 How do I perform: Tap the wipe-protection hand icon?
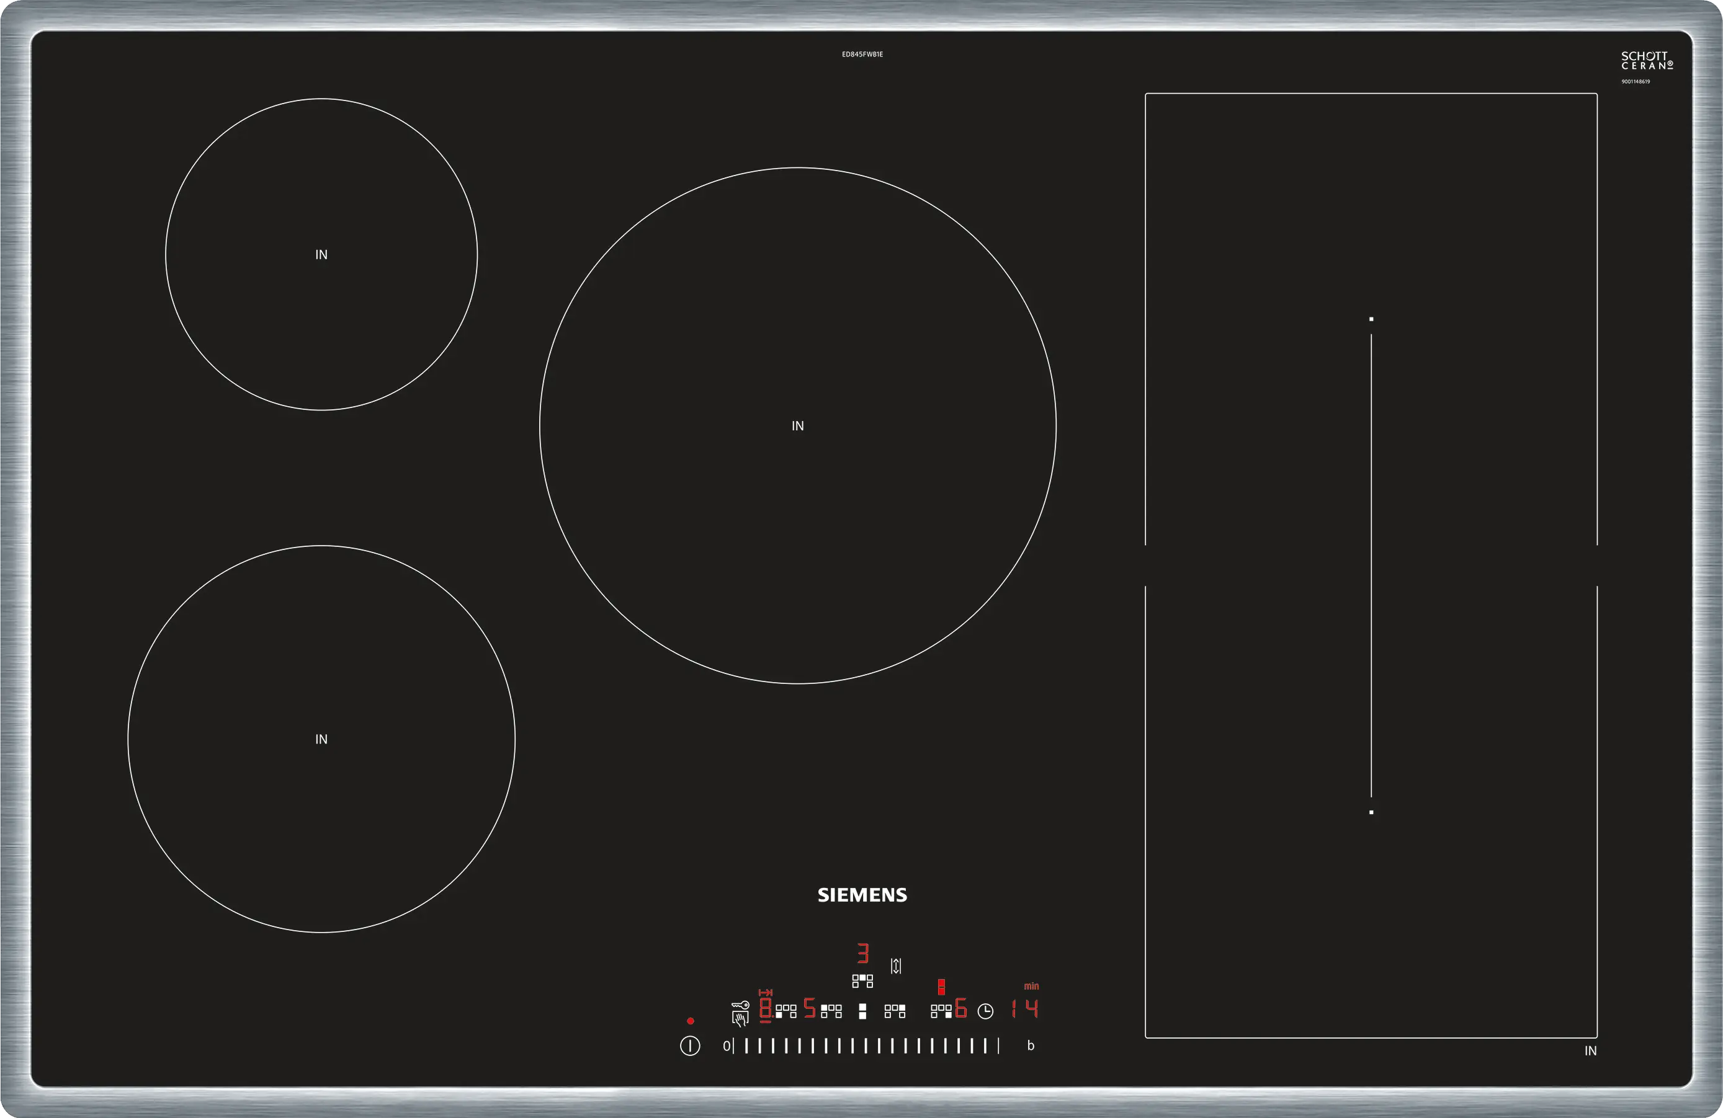click(741, 1020)
